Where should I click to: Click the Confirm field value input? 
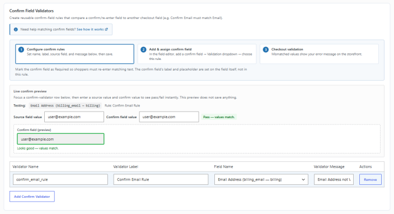coord(169,117)
